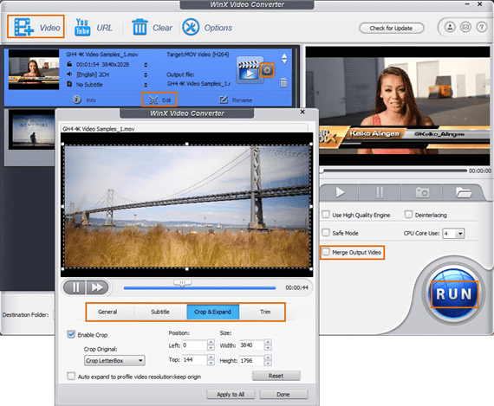The width and height of the screenshot is (494, 406).
Task: Click Done in the edit dialog
Action: pyautogui.click(x=283, y=395)
